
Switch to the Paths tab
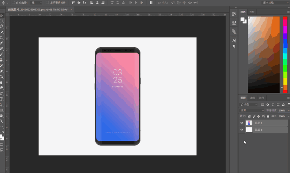click(261, 98)
